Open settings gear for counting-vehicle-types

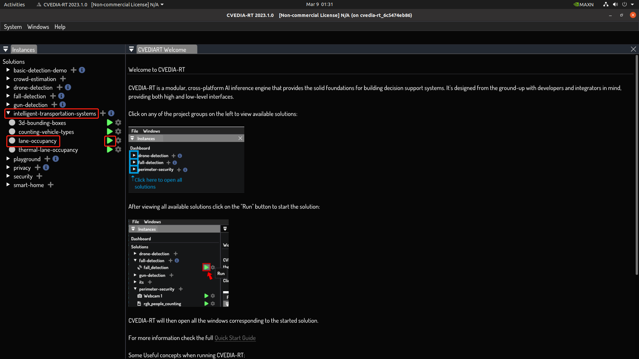point(118,132)
